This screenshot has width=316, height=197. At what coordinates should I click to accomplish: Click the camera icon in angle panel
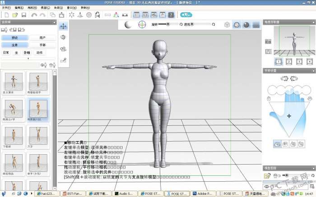[x=268, y=41]
